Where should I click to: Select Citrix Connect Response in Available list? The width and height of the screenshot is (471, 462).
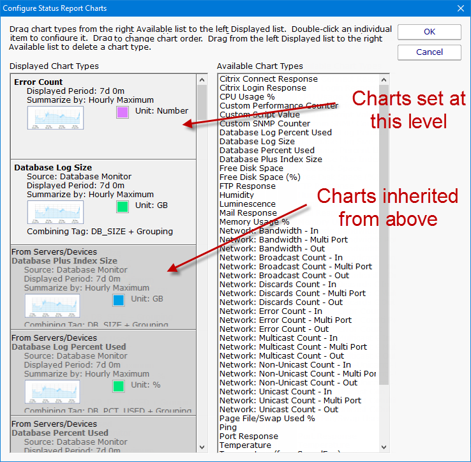[x=269, y=79]
